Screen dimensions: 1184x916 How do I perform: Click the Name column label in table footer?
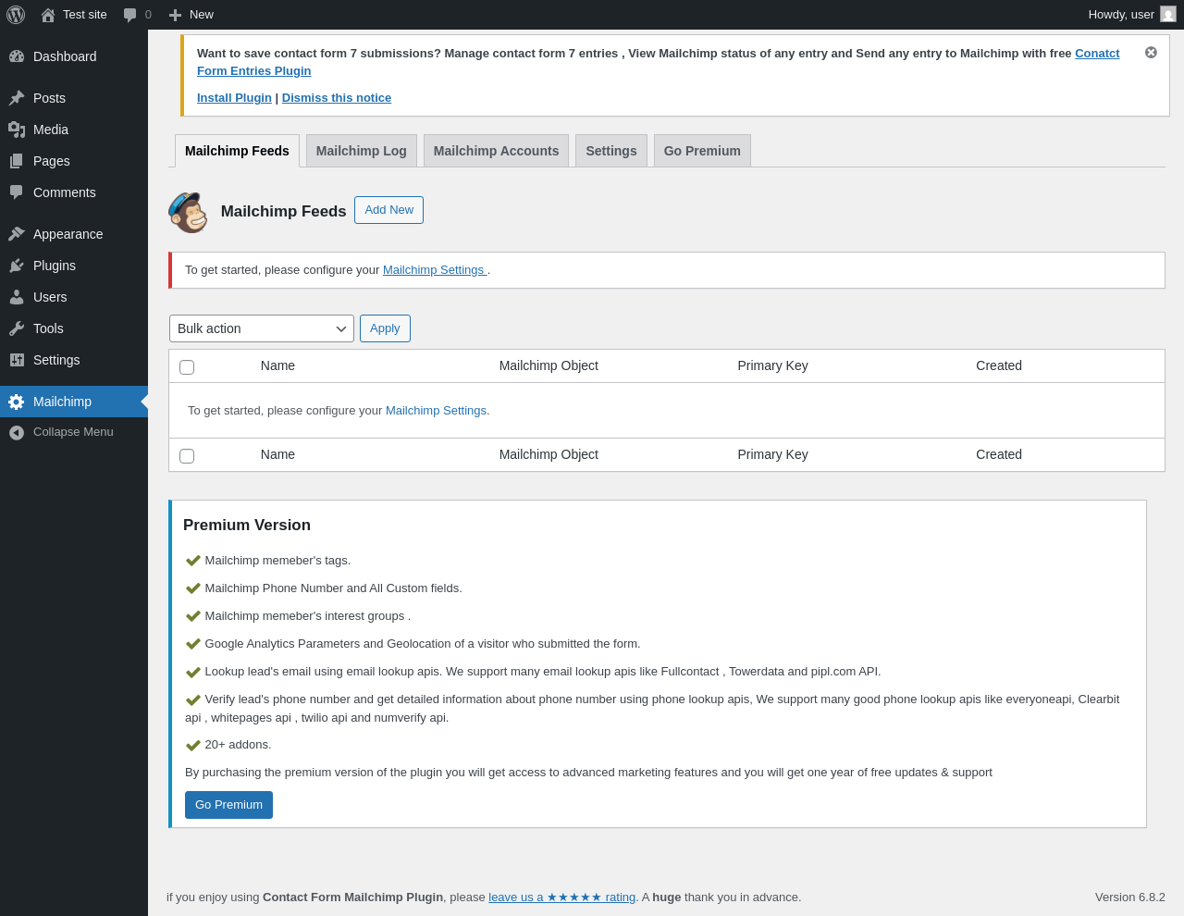tap(277, 454)
